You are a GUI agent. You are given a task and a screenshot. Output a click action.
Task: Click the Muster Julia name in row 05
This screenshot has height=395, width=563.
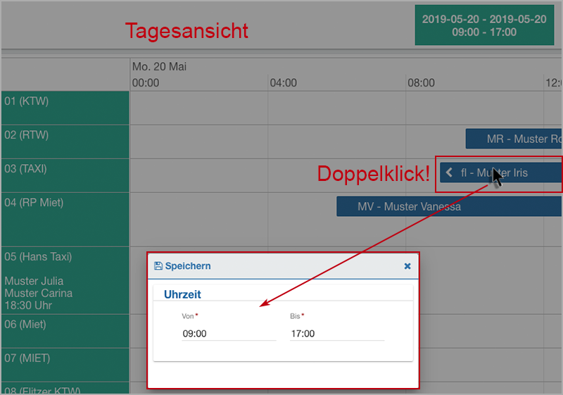coord(34,281)
